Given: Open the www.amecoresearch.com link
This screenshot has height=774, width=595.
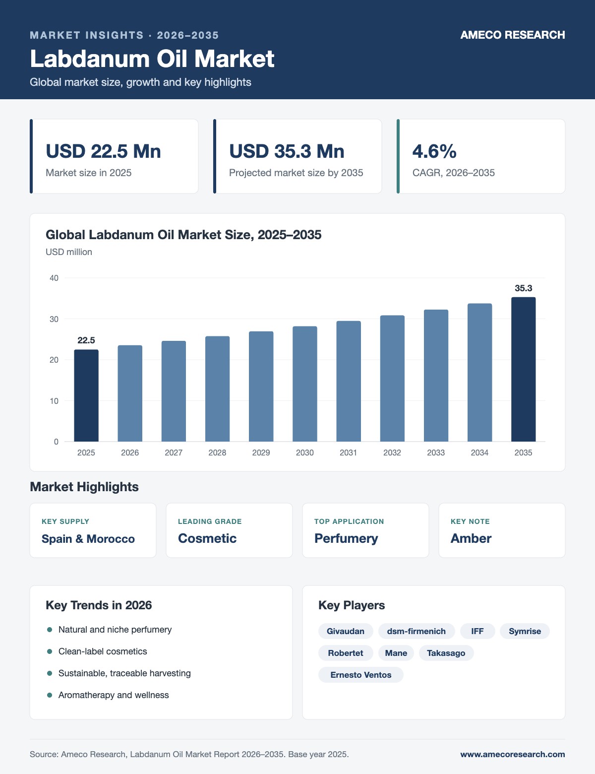Looking at the screenshot, I should coord(513,754).
